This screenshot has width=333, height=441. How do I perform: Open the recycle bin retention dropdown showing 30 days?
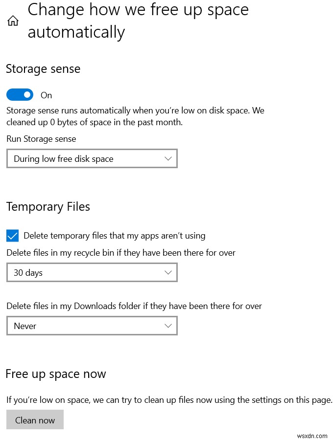pyautogui.click(x=92, y=272)
